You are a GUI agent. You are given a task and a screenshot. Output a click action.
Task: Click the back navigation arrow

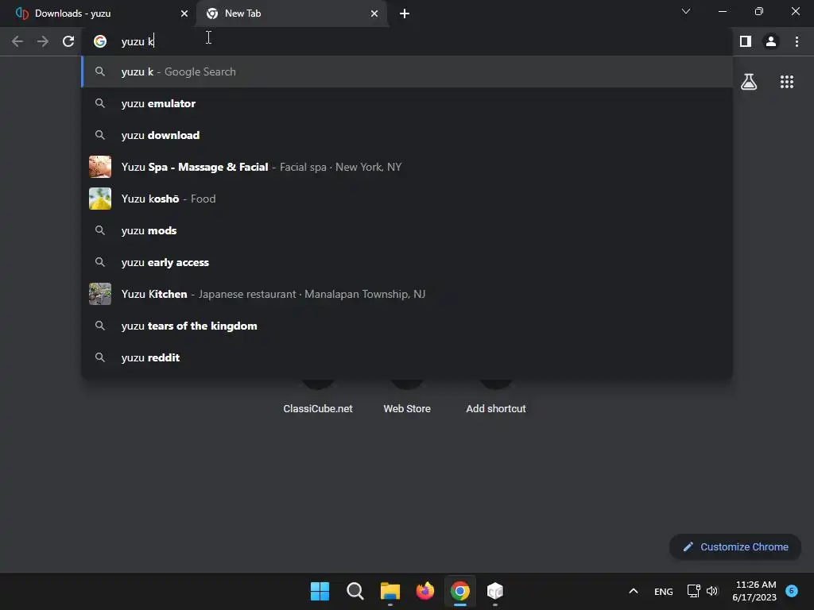point(17,41)
